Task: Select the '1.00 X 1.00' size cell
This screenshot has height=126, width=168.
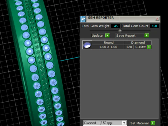Action: [x=108, y=47]
